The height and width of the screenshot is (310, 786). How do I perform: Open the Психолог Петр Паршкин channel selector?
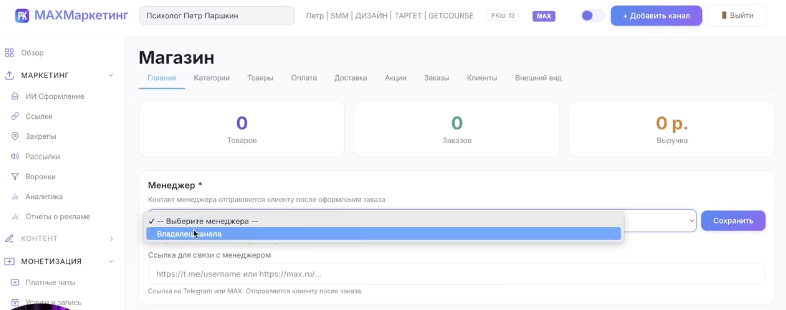217,16
